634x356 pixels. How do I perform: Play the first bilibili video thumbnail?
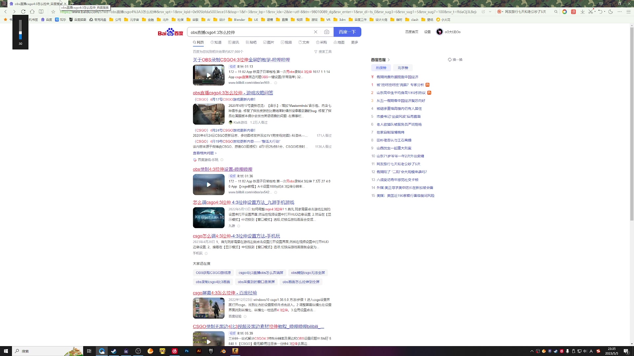(x=209, y=75)
